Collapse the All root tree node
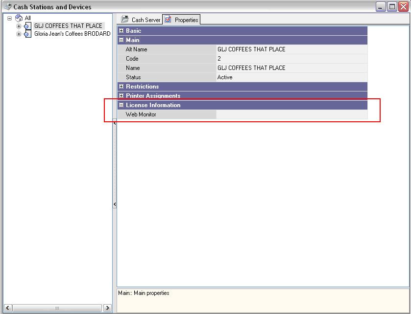The image size is (411, 314). click(10, 18)
